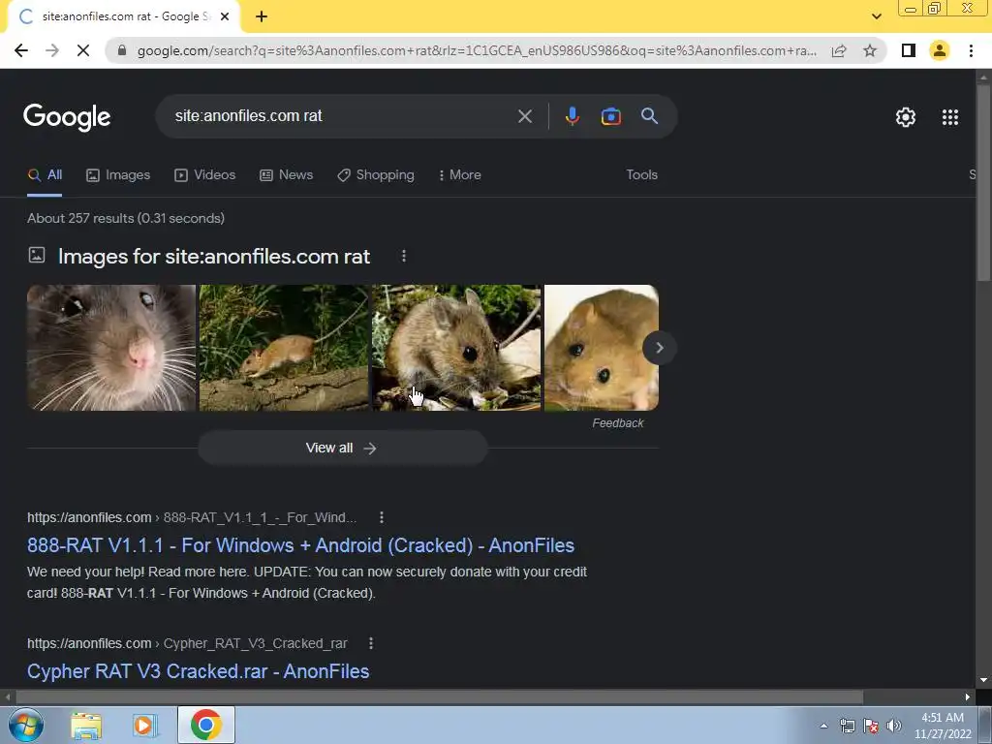Image resolution: width=992 pixels, height=744 pixels.
Task: Open options for 888-RAT result
Action: pos(382,517)
